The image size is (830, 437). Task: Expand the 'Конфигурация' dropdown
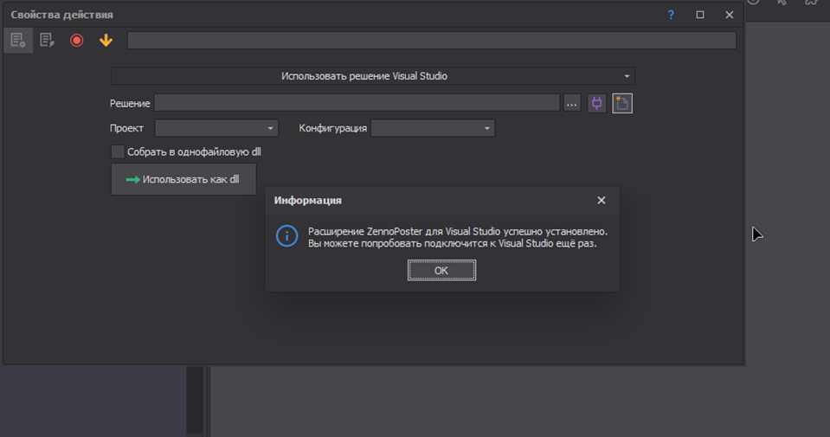[432, 128]
